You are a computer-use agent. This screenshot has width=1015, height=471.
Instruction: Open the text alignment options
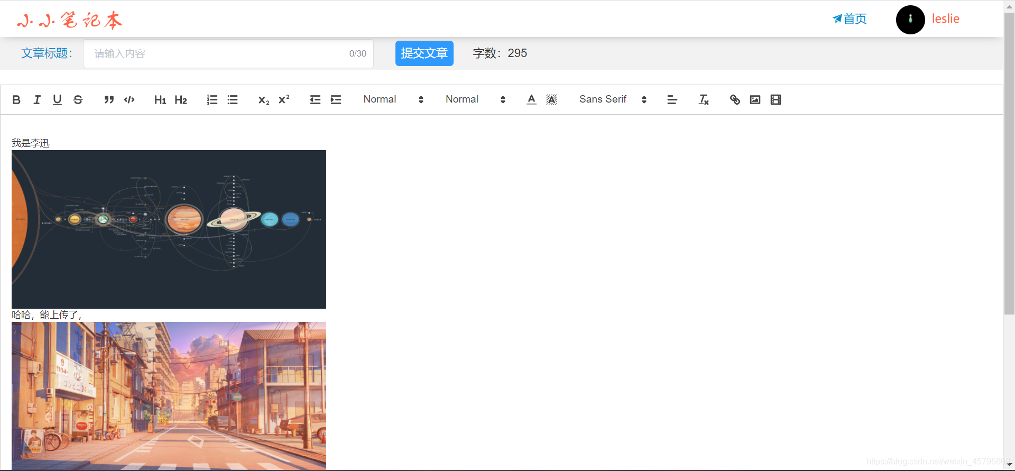pyautogui.click(x=672, y=99)
